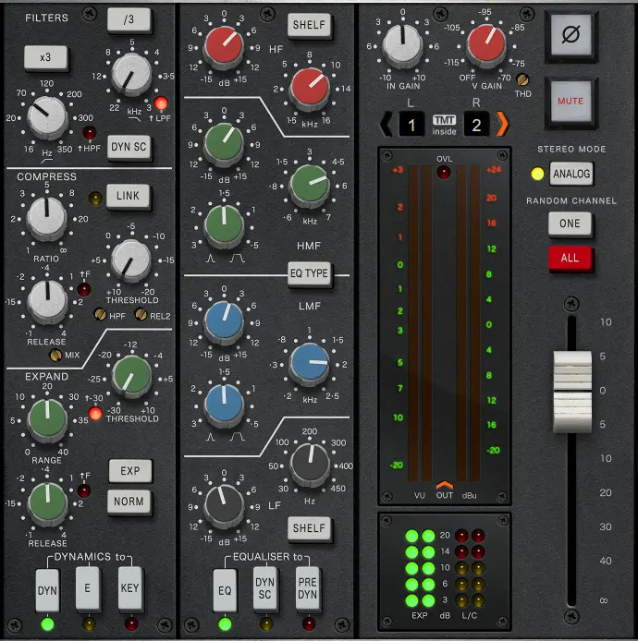Click the TMT inside logo
The image size is (638, 641).
[444, 125]
